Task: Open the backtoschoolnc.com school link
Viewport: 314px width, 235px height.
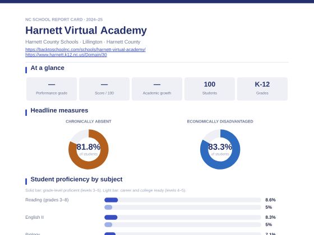Action: pyautogui.click(x=85, y=49)
